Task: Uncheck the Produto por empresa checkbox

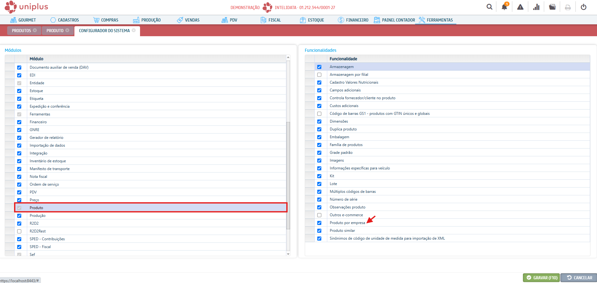Action: [x=319, y=223]
